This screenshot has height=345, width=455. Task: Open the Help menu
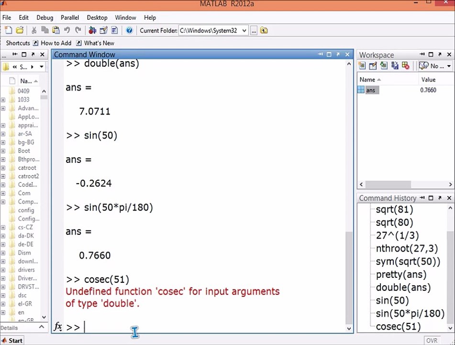point(150,18)
